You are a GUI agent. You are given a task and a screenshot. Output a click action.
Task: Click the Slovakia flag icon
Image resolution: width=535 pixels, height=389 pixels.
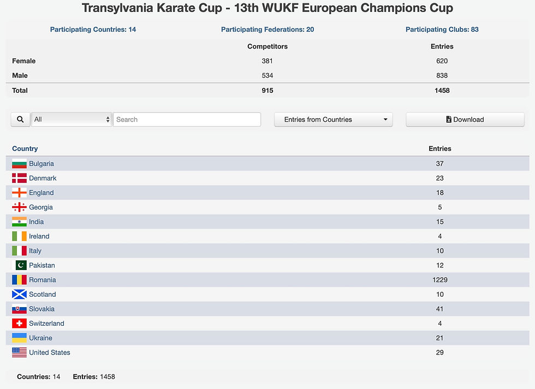[x=19, y=309]
